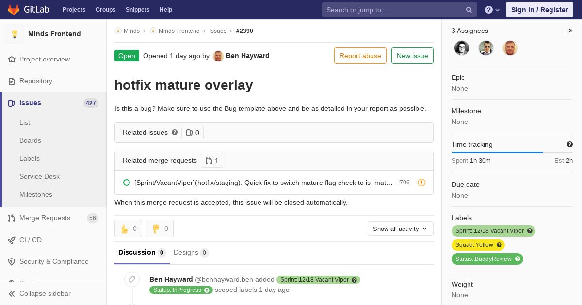The height and width of the screenshot is (305, 582).
Task: Open the Projects menu
Action: (74, 10)
